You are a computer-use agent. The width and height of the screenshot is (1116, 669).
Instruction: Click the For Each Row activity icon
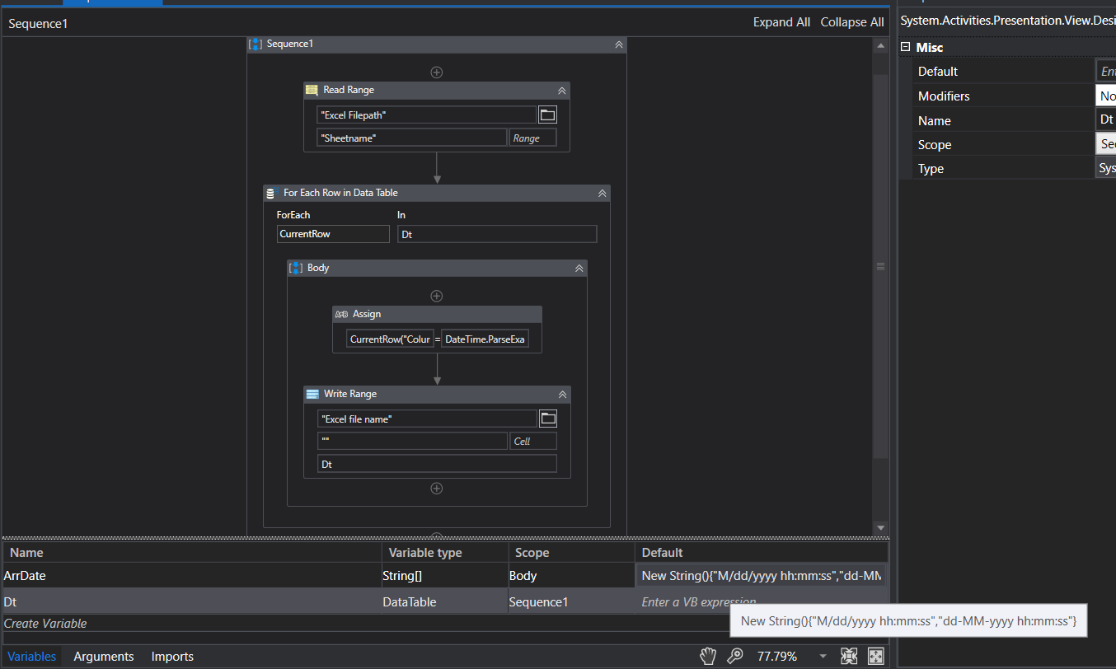point(270,192)
